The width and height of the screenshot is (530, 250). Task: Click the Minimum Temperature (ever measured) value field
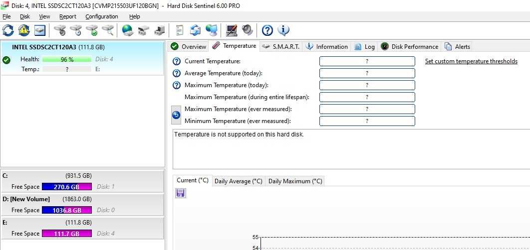pyautogui.click(x=367, y=121)
